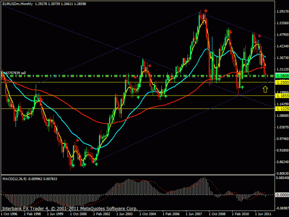
Task: Click the yellow 1.1225 price tag
Action: (282, 109)
